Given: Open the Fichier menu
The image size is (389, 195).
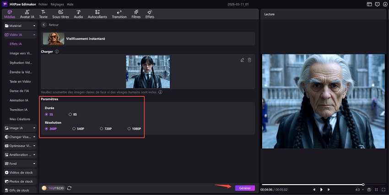Looking at the screenshot, I should (x=43, y=4).
